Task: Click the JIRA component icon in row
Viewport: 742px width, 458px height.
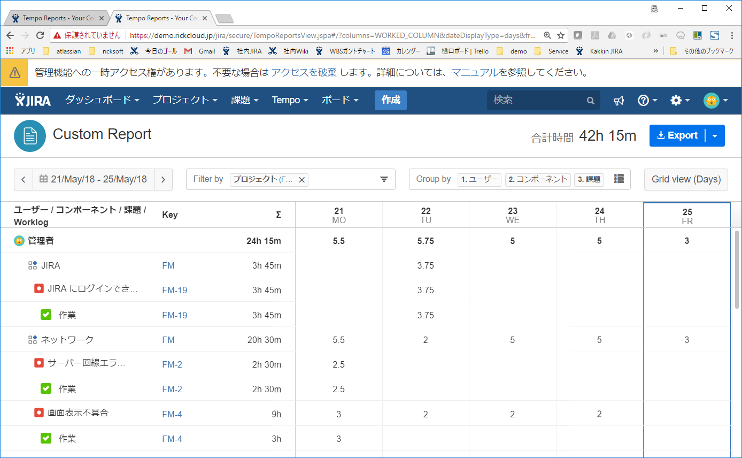Action: click(33, 265)
